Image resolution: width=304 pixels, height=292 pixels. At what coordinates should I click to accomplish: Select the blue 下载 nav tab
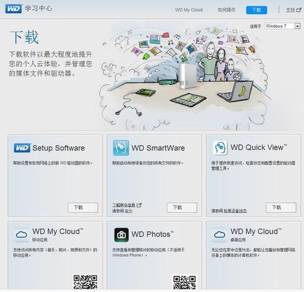click(257, 10)
